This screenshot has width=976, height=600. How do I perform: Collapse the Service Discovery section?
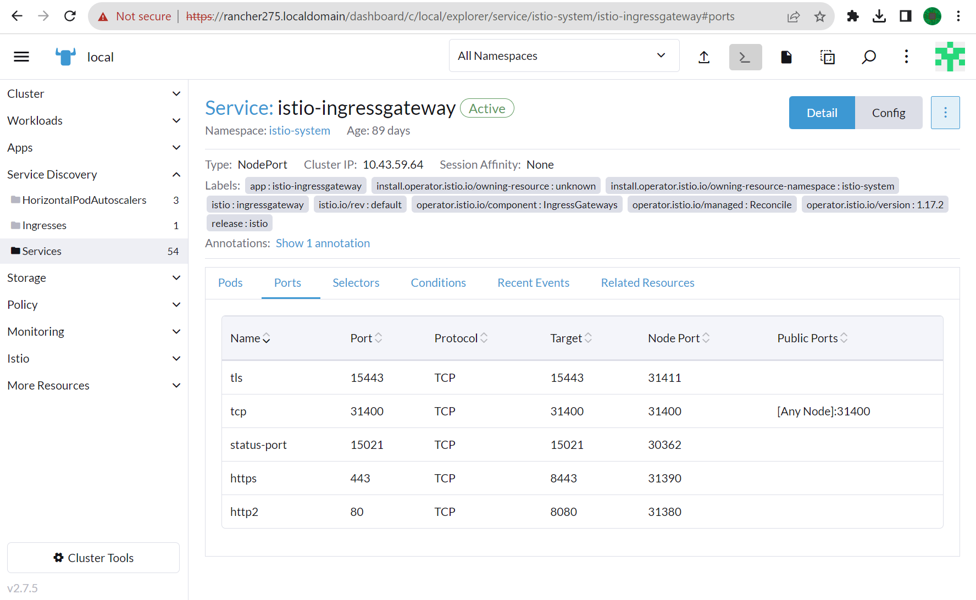point(93,174)
